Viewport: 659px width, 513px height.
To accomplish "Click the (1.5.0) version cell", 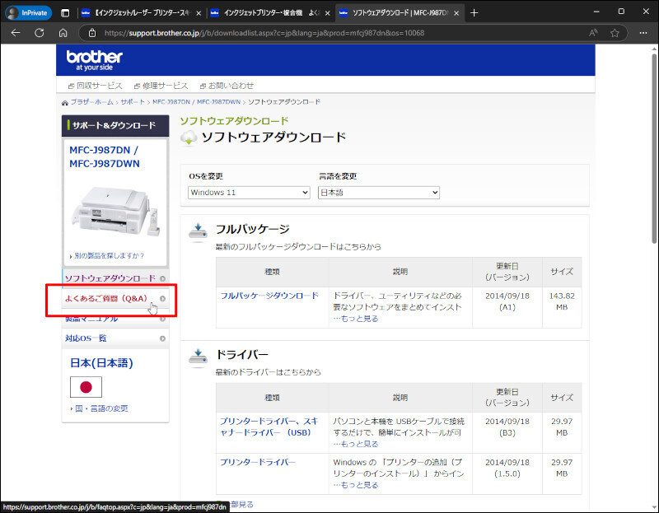I will [507, 474].
